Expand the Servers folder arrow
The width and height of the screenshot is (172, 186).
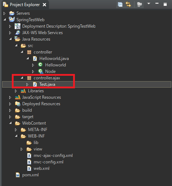[x=4, y=13]
